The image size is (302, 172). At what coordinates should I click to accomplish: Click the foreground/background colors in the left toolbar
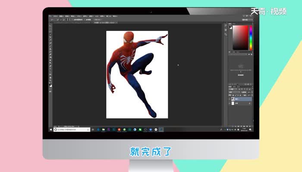(50, 86)
